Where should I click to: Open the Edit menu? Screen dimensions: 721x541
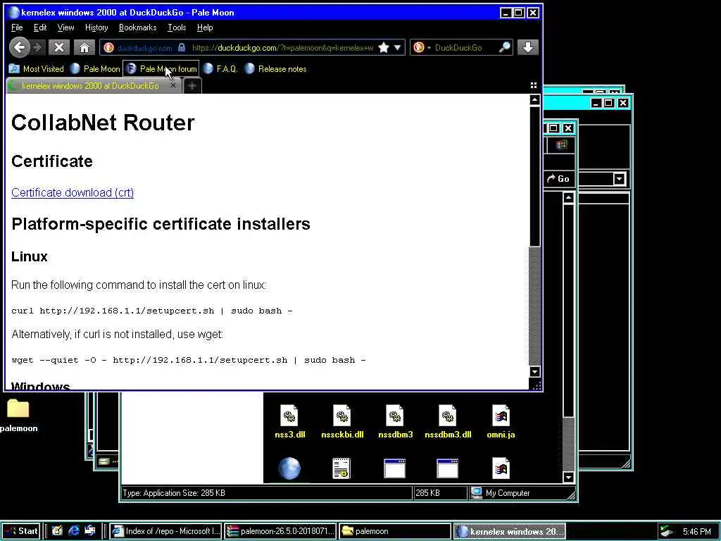tap(40, 27)
